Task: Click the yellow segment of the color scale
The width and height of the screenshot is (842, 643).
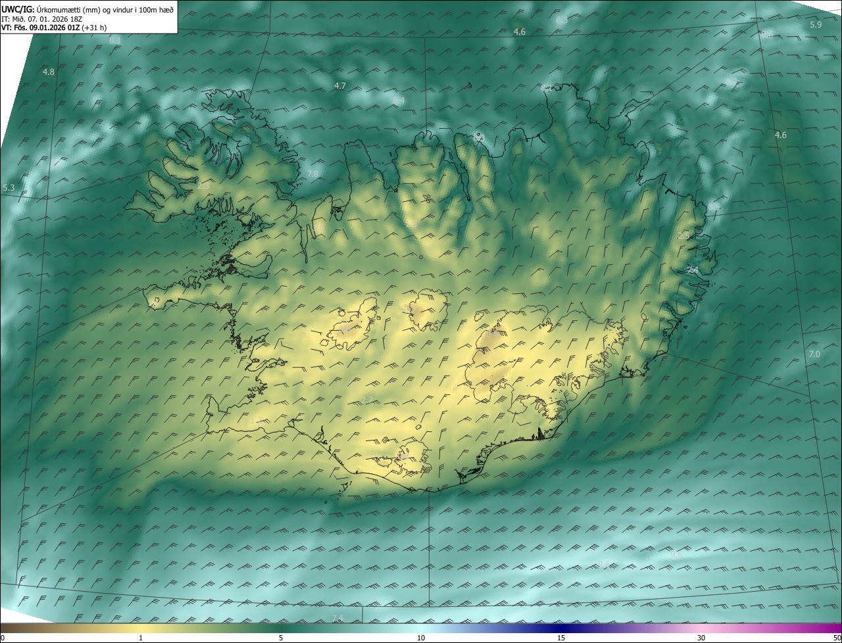Action: 141,628
